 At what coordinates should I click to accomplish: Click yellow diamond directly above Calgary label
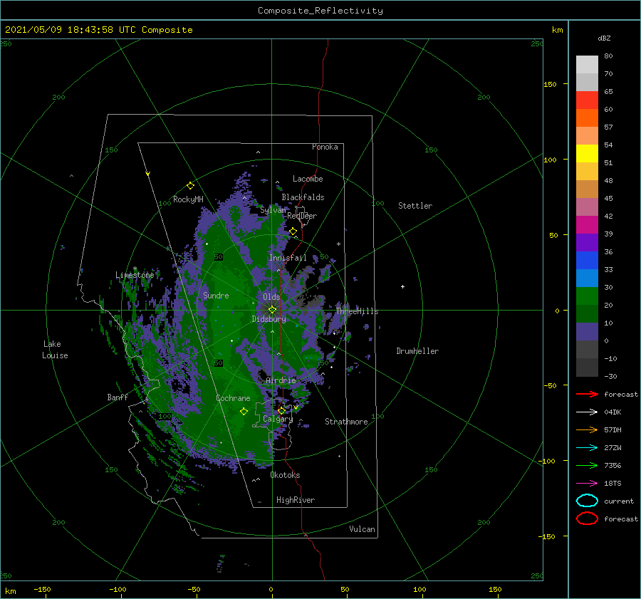pos(281,410)
